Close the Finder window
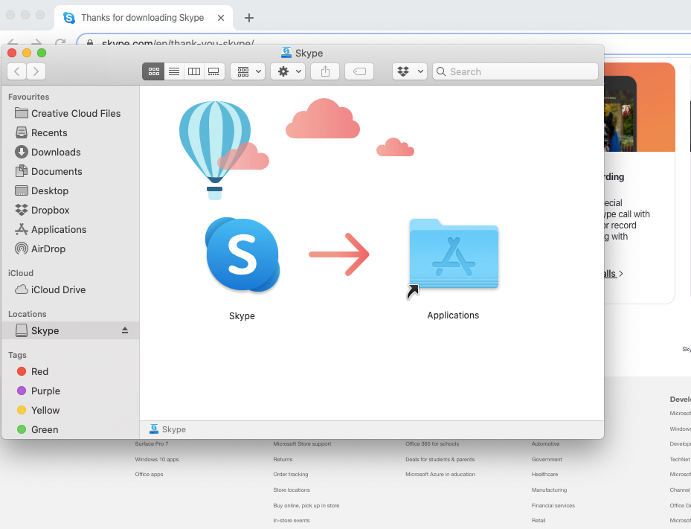 (12, 53)
